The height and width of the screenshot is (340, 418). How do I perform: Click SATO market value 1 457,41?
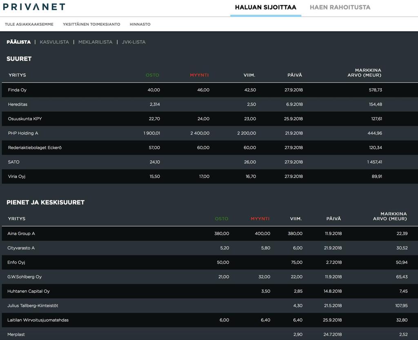[x=375, y=162]
